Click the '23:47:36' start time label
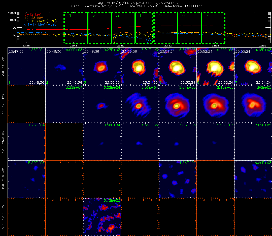The image size is (272, 236). pyautogui.click(x=16, y=51)
